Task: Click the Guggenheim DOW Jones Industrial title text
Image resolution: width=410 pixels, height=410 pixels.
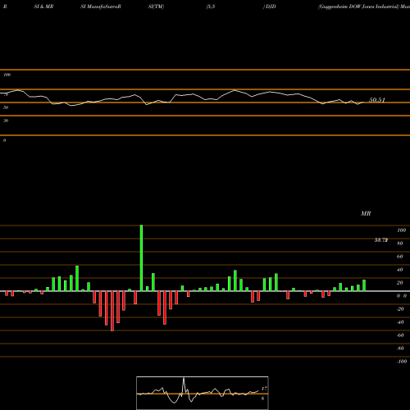Action: [x=358, y=7]
